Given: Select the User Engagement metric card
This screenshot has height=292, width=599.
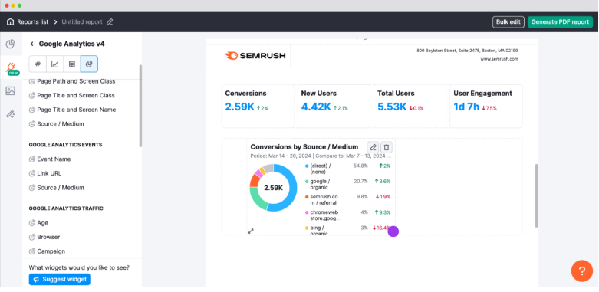Looking at the screenshot, I should click(486, 106).
